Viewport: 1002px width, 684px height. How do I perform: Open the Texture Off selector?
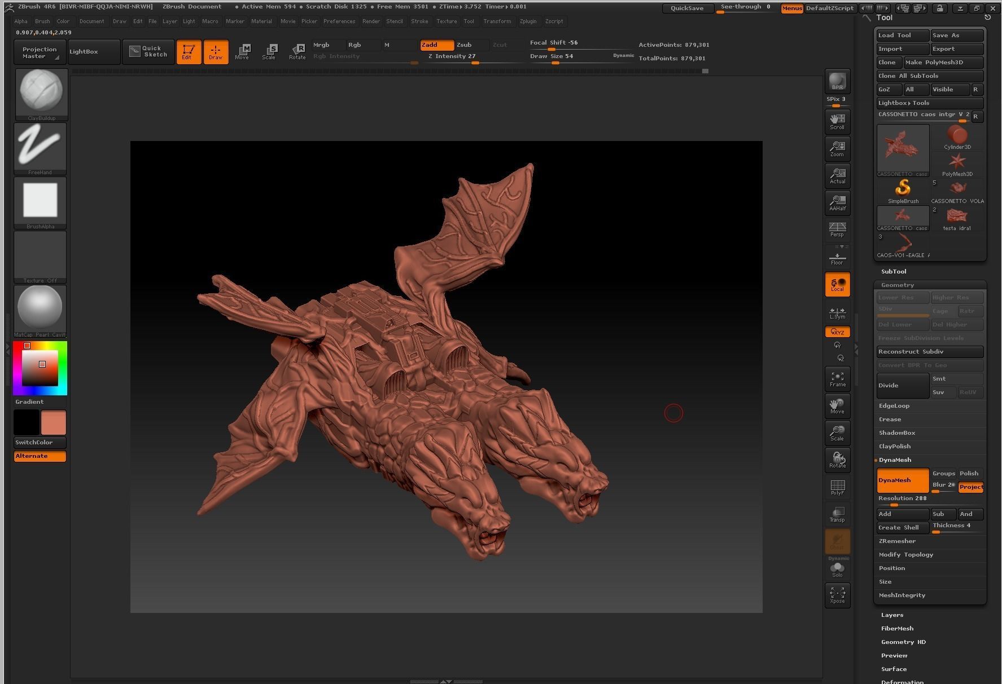40,257
